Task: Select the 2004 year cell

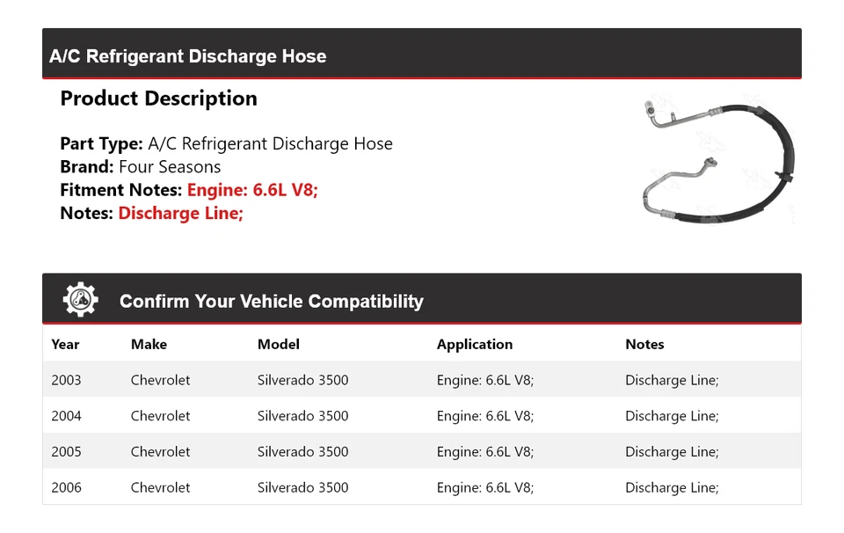Action: coord(66,416)
